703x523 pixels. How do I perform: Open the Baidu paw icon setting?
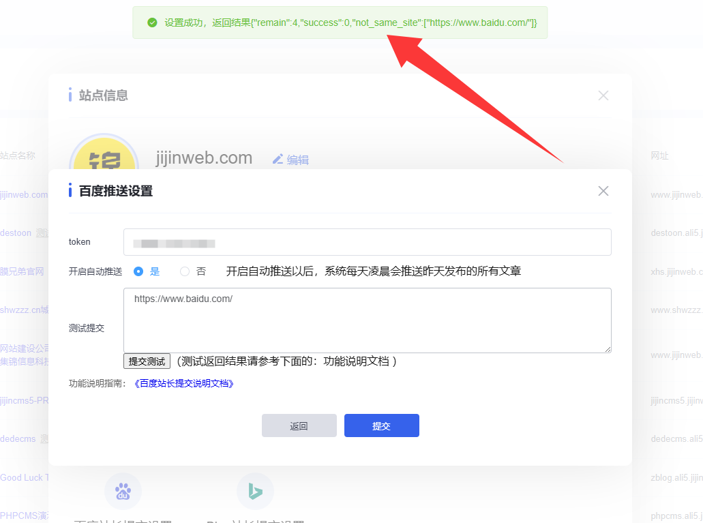pos(123,491)
